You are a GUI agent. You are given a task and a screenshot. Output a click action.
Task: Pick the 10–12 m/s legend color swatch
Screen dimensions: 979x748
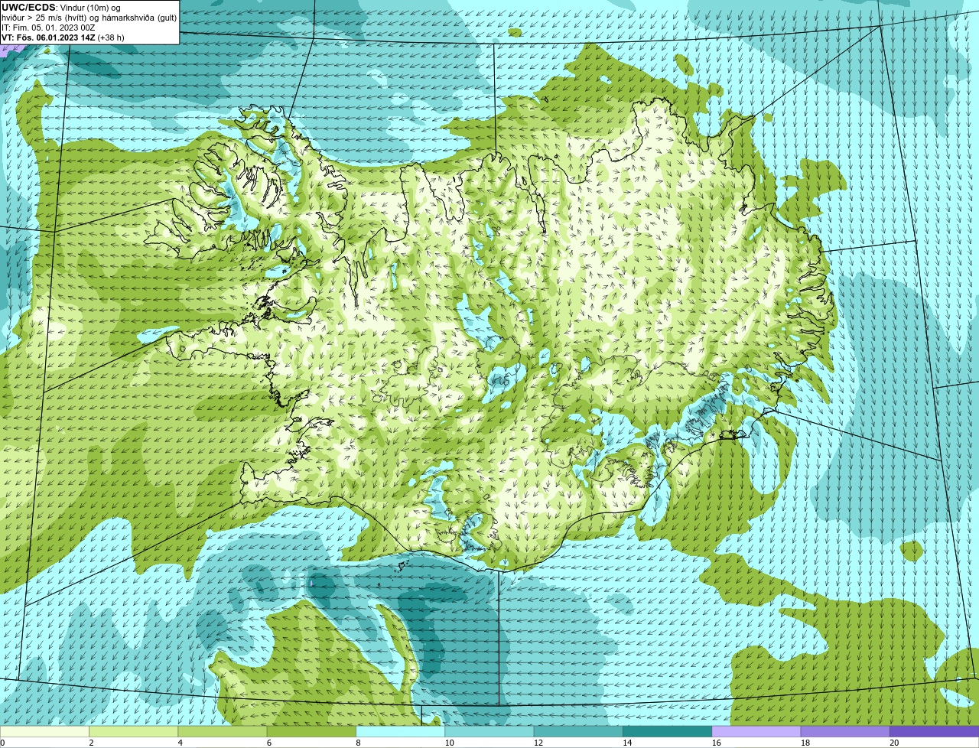coord(489,731)
